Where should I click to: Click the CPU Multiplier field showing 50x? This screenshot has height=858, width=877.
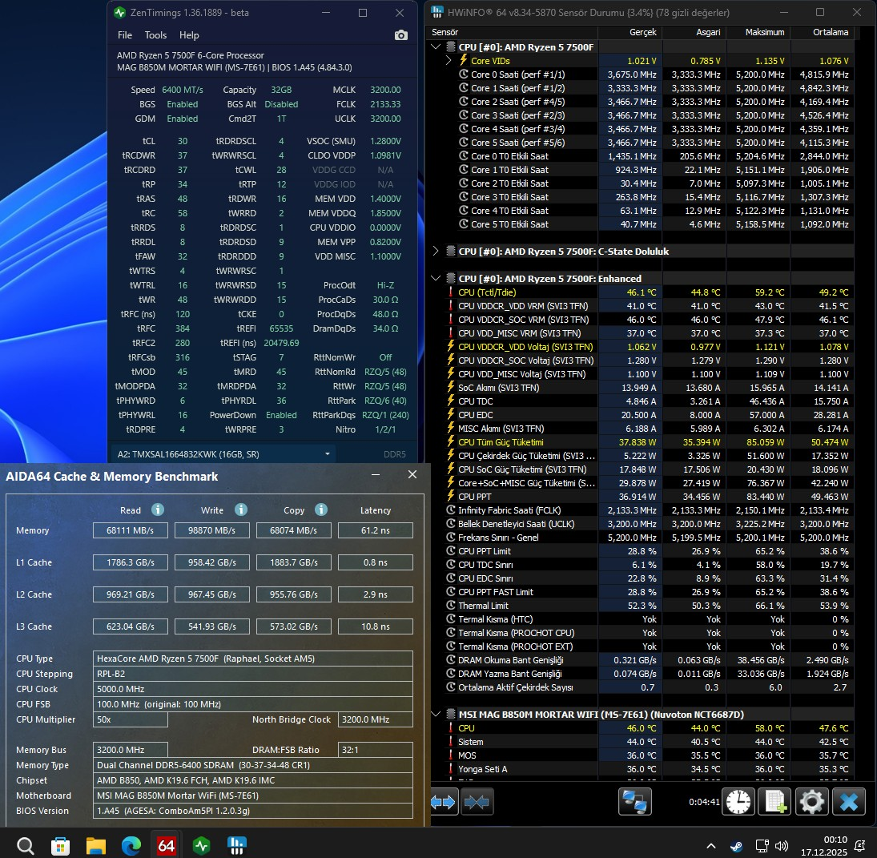point(131,719)
